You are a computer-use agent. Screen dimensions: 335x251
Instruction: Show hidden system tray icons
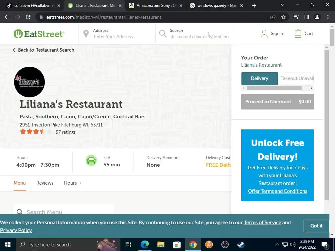pyautogui.click(x=277, y=244)
